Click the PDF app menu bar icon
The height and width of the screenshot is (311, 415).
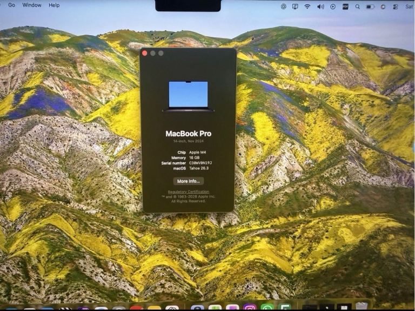click(x=345, y=7)
